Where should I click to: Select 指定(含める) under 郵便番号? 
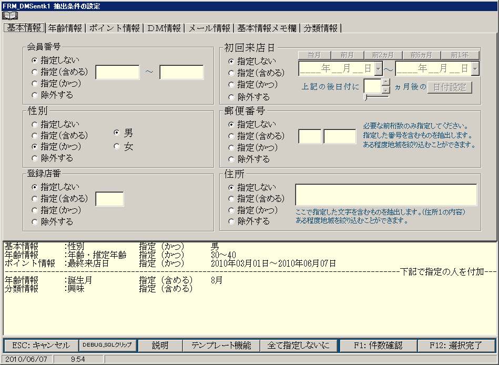(231, 136)
